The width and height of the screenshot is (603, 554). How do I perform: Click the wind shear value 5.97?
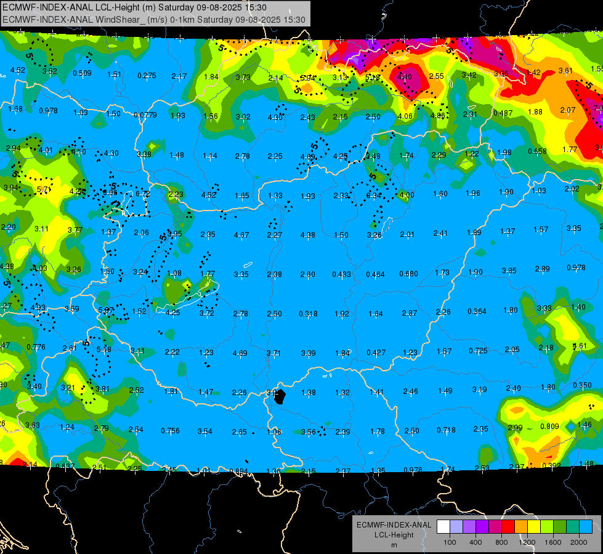[106, 310]
